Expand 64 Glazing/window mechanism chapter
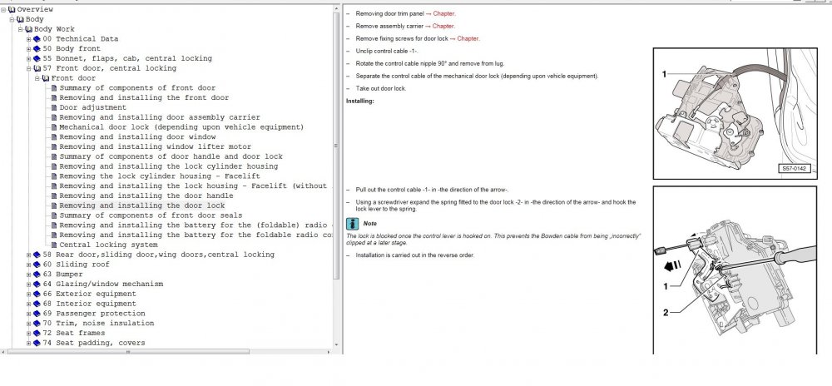The width and height of the screenshot is (832, 386). click(29, 285)
